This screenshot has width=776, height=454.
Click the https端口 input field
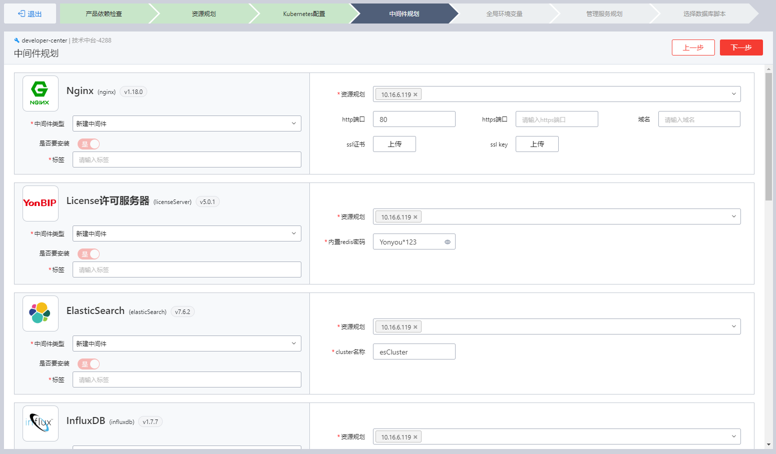(557, 119)
